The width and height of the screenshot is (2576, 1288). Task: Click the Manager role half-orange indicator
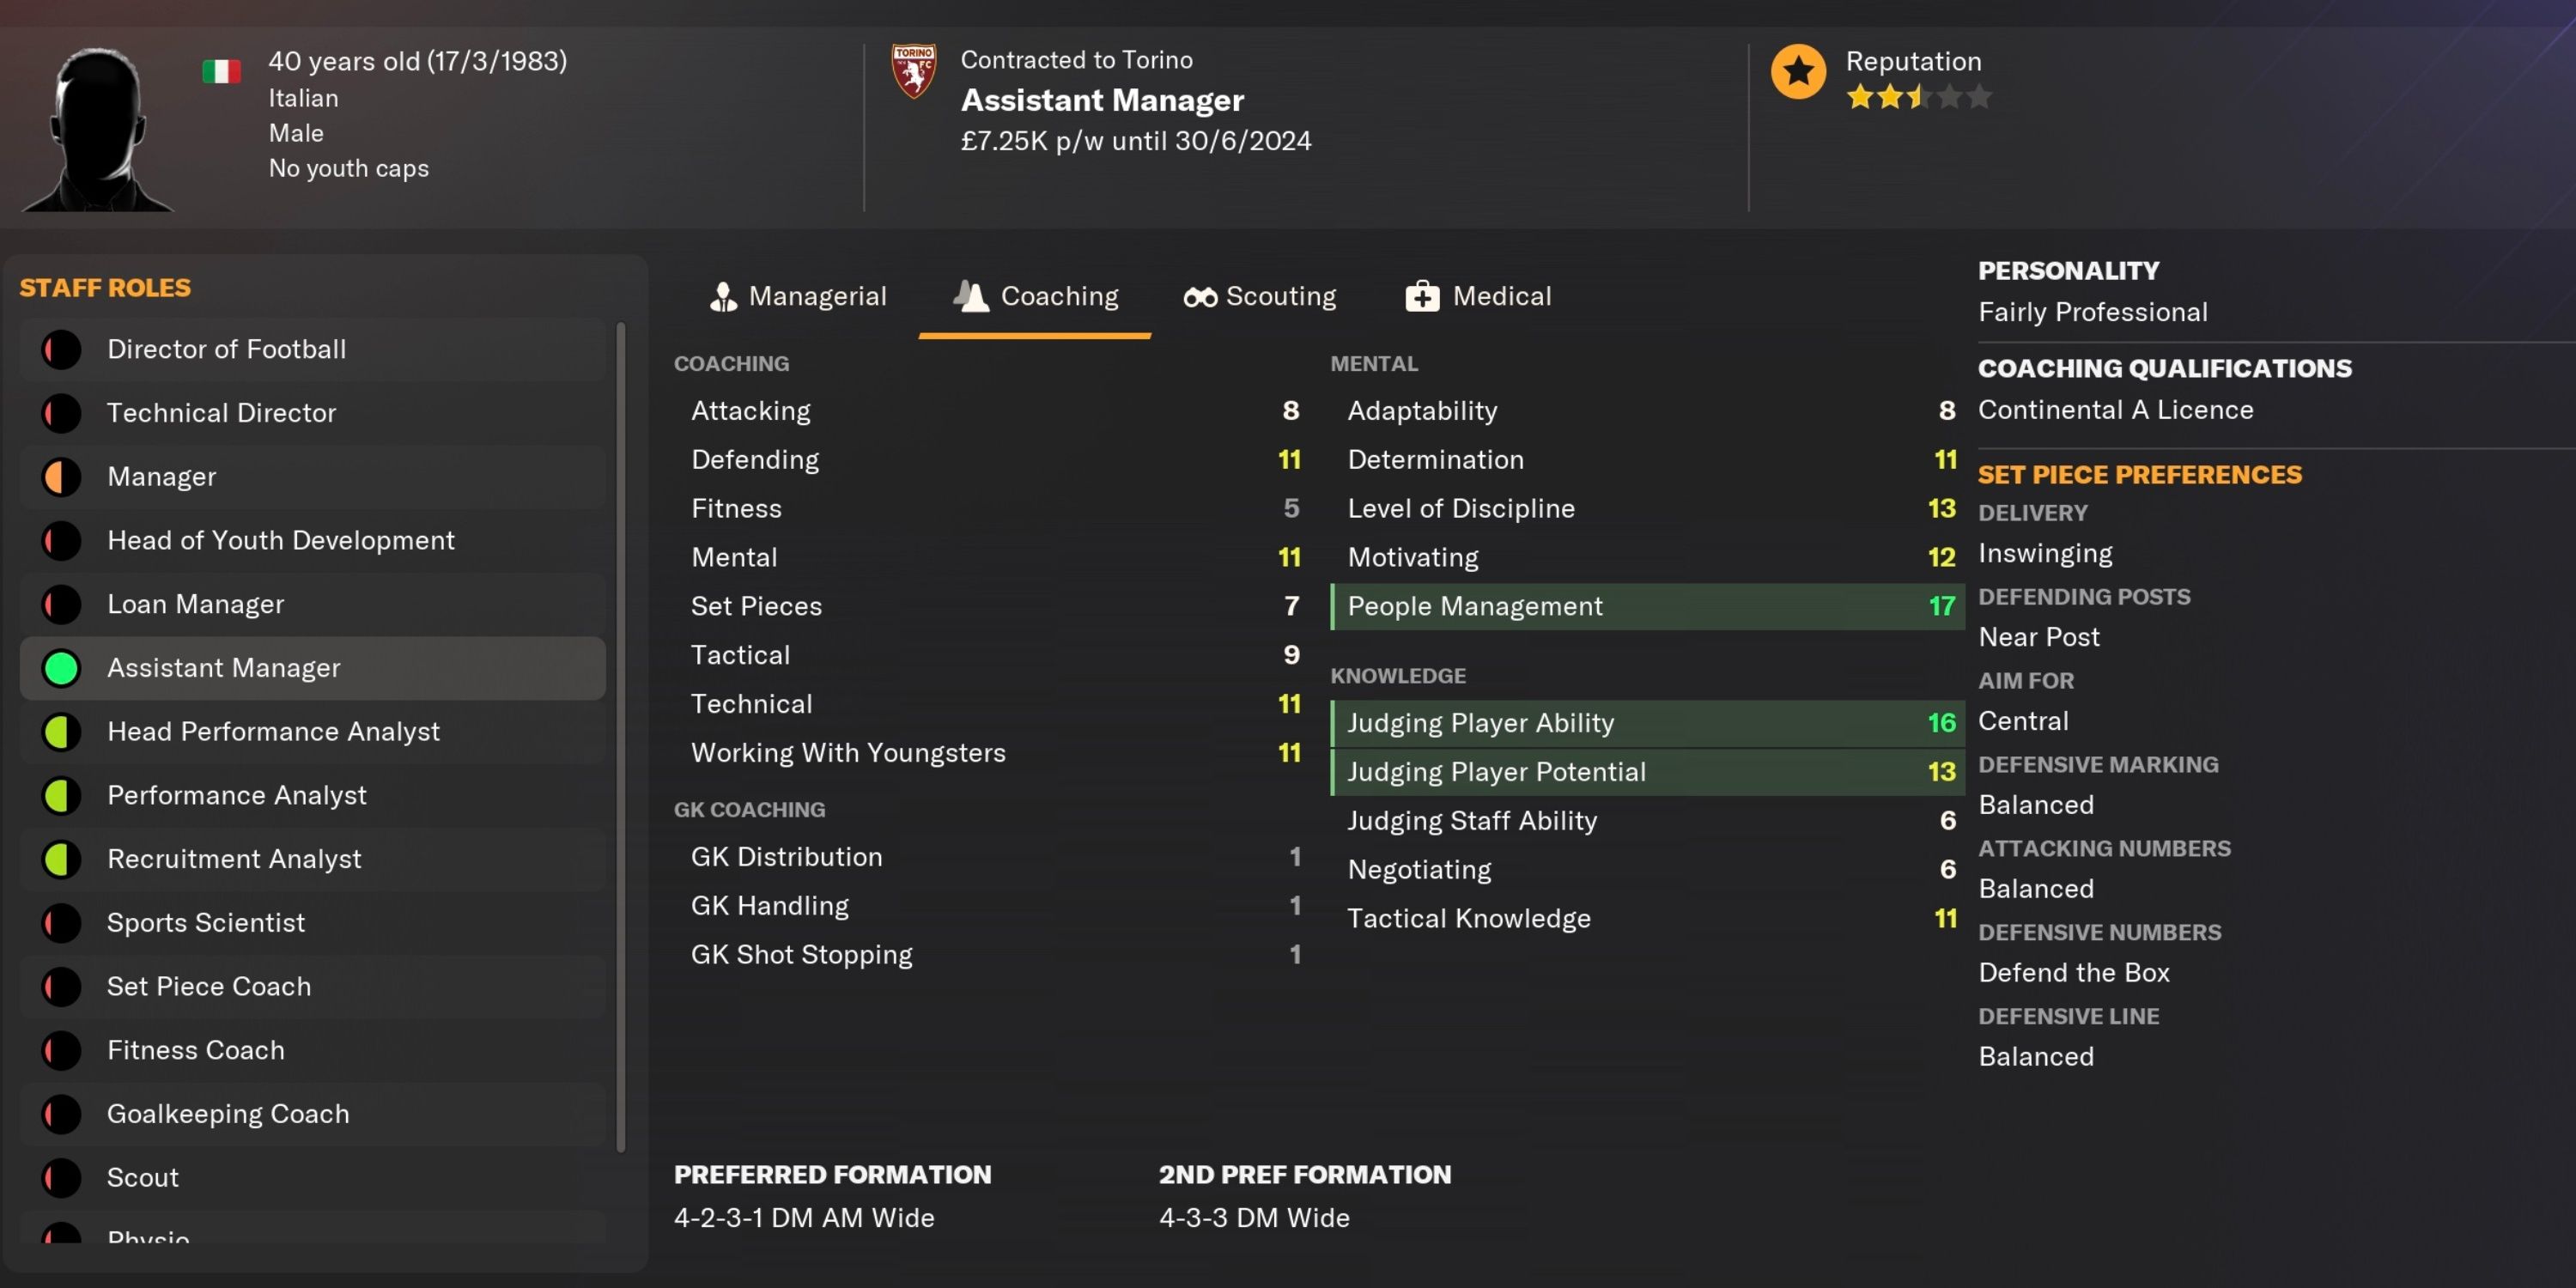[x=62, y=477]
